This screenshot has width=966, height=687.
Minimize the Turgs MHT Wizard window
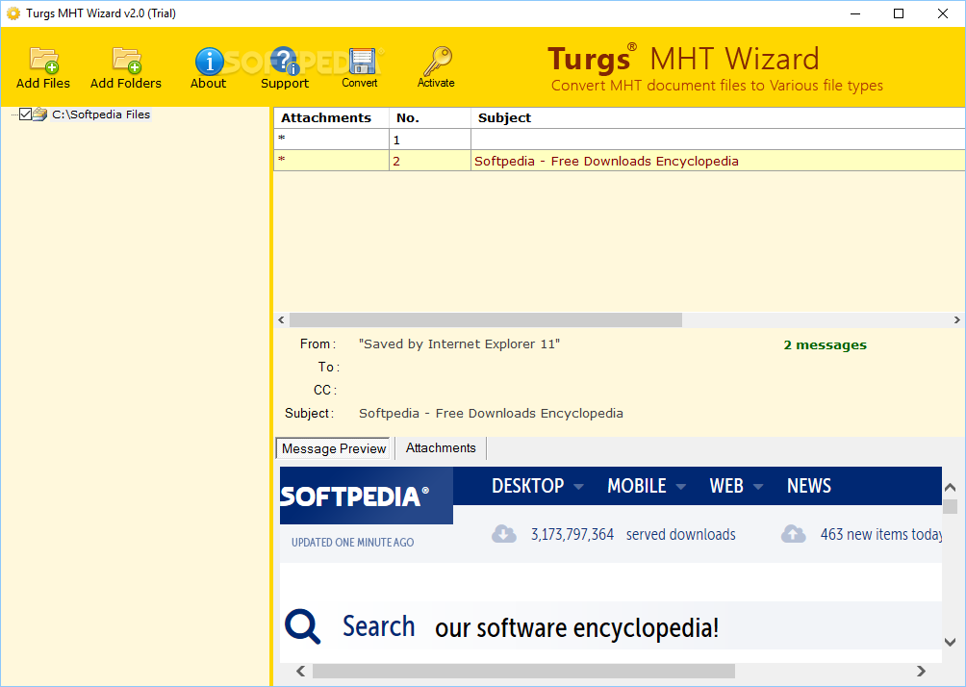[x=855, y=13]
